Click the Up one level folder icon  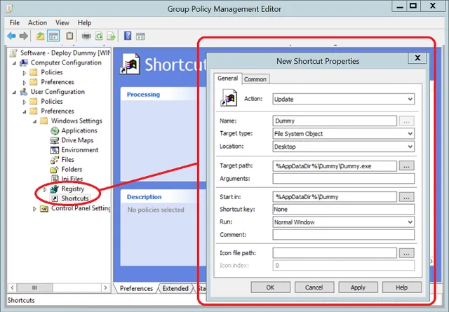[x=40, y=36]
